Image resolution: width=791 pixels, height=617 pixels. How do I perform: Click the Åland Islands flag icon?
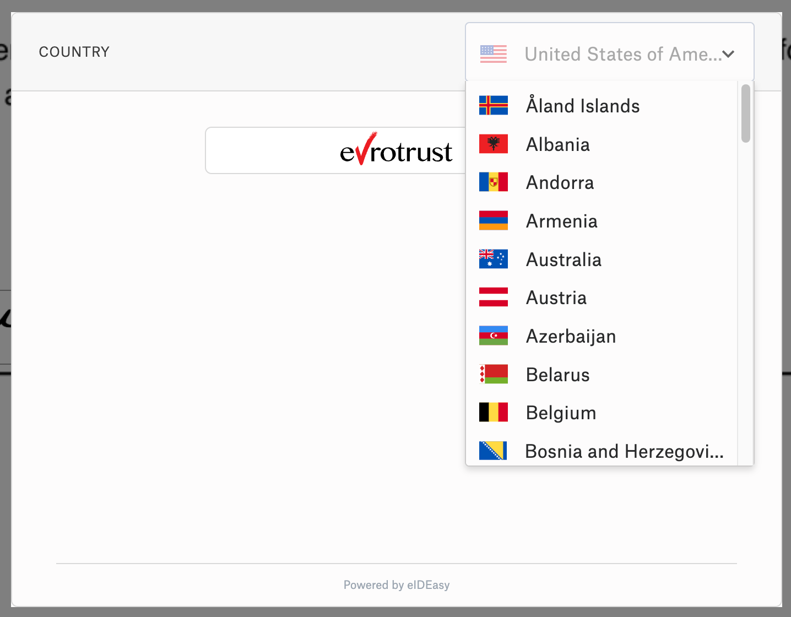[494, 105]
